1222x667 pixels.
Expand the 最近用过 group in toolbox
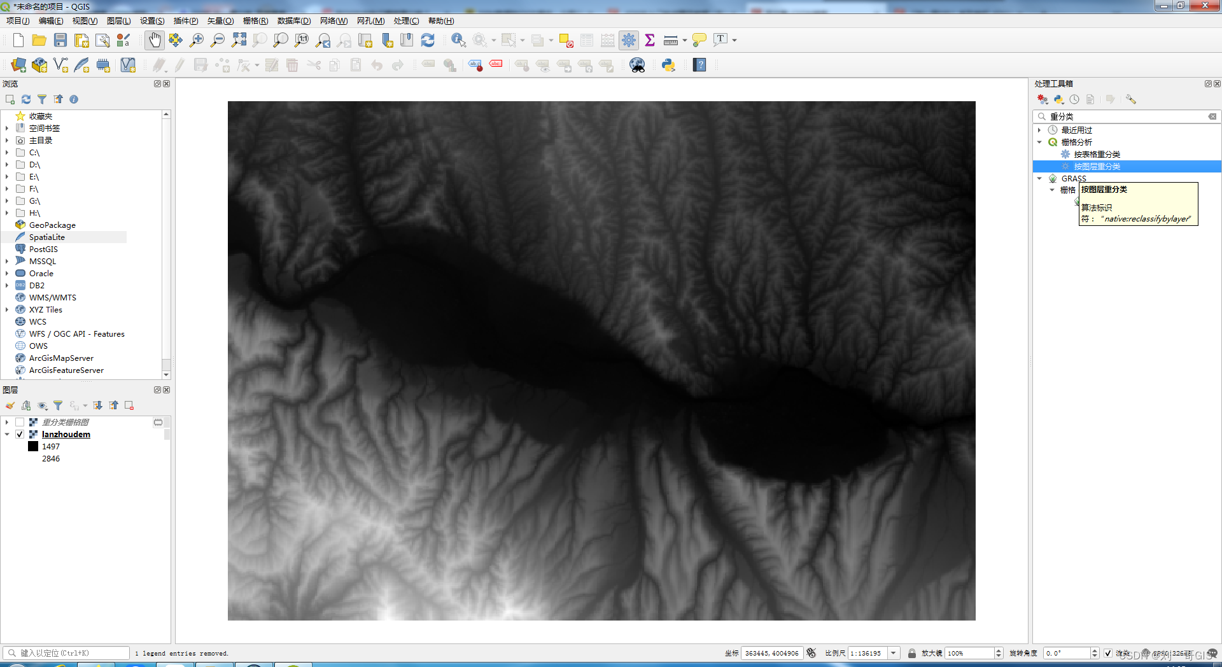pyautogui.click(x=1039, y=130)
